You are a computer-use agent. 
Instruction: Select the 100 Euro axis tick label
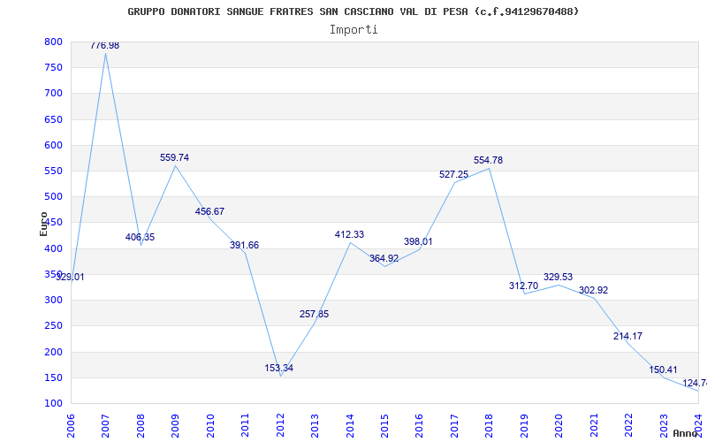[53, 403]
